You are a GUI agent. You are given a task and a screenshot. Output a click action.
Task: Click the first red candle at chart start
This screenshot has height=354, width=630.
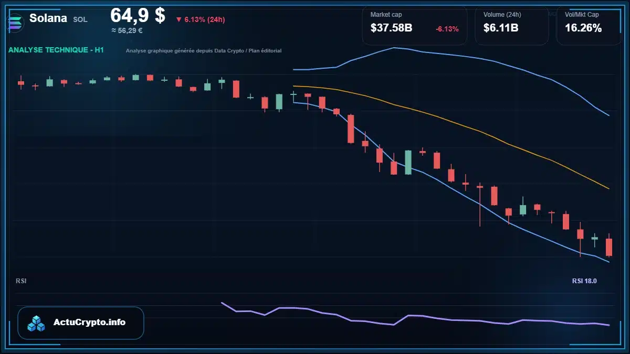(x=21, y=82)
